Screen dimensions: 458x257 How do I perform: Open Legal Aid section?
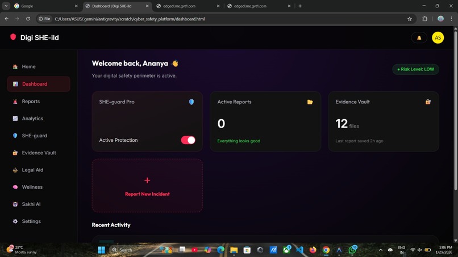(x=39, y=170)
